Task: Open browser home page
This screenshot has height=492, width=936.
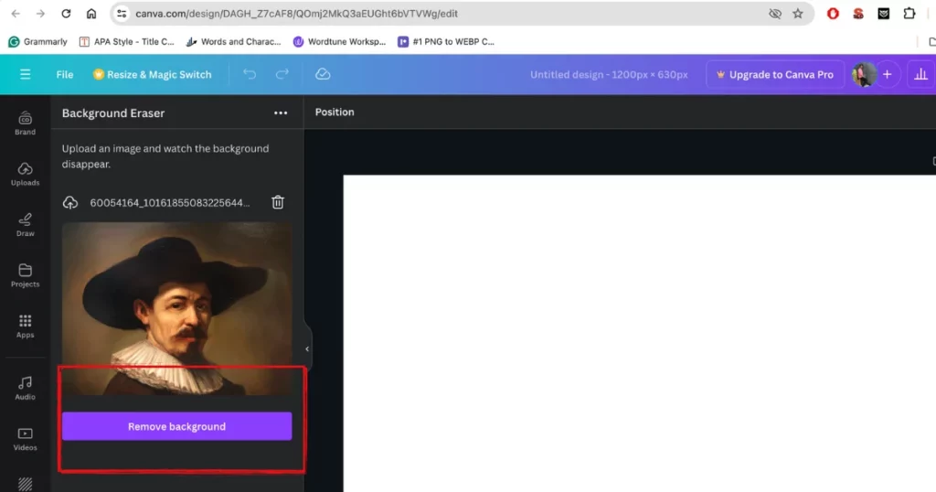Action: [91, 13]
